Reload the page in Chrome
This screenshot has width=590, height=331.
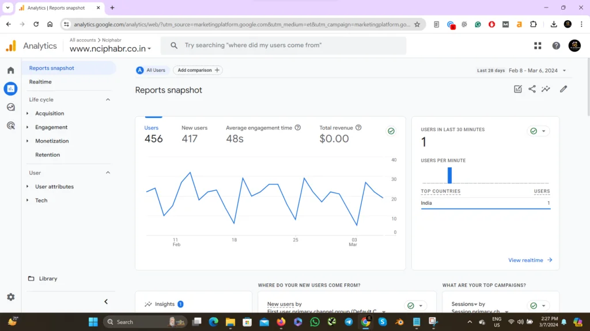point(36,24)
